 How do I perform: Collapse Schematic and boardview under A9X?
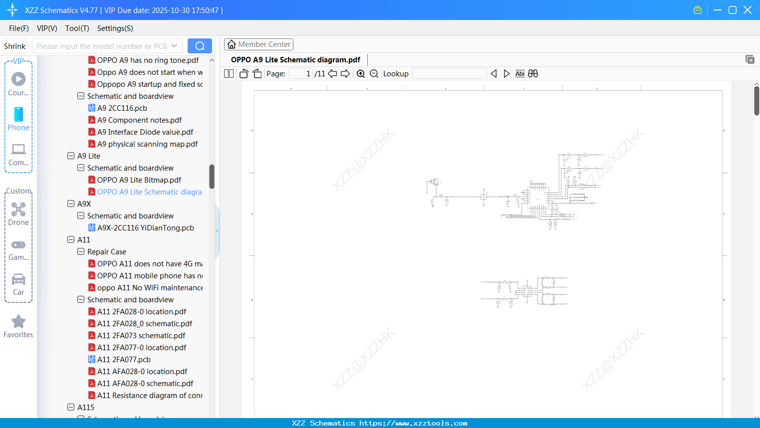coord(81,215)
